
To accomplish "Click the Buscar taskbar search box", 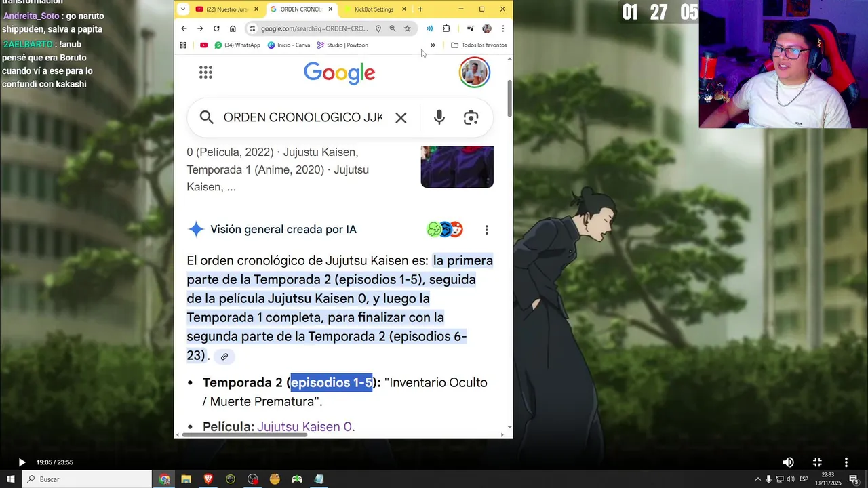I will (87, 479).
